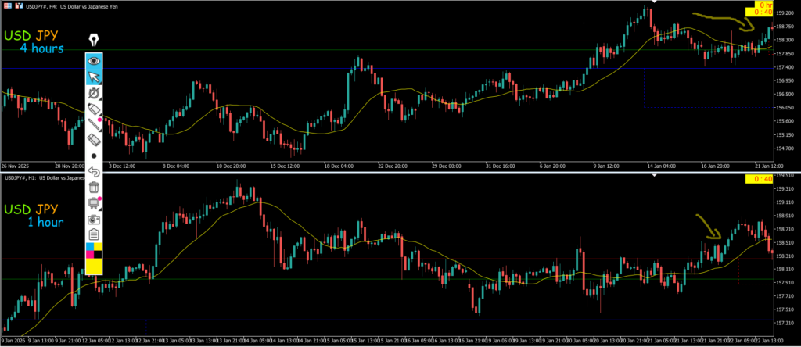This screenshot has width=801, height=347.
Task: Click the screen capture monitor icon
Action: point(94,203)
